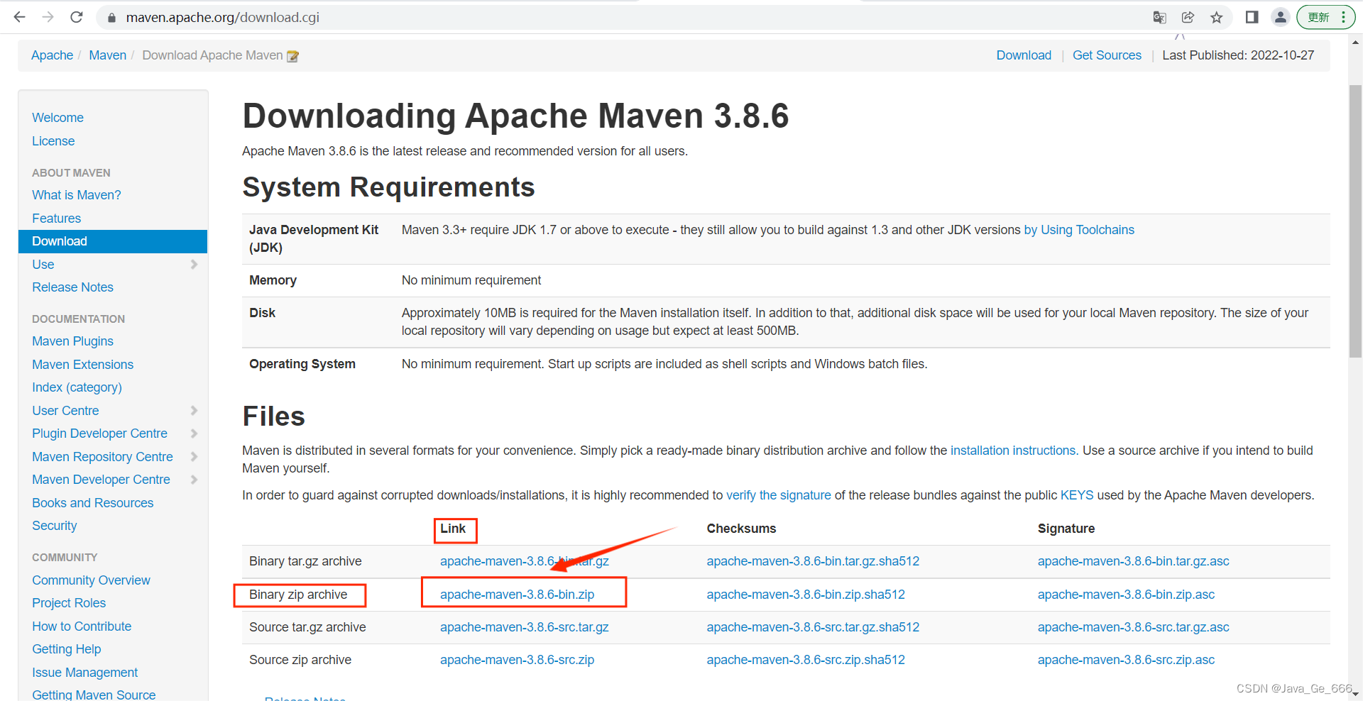Click the verify the signature link
Image resolution: width=1363 pixels, height=701 pixels.
coord(778,495)
